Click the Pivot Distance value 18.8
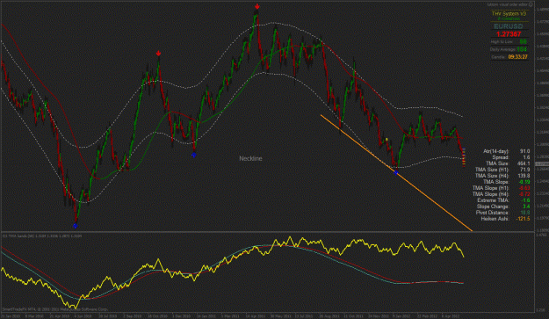549x319 pixels. 525,213
